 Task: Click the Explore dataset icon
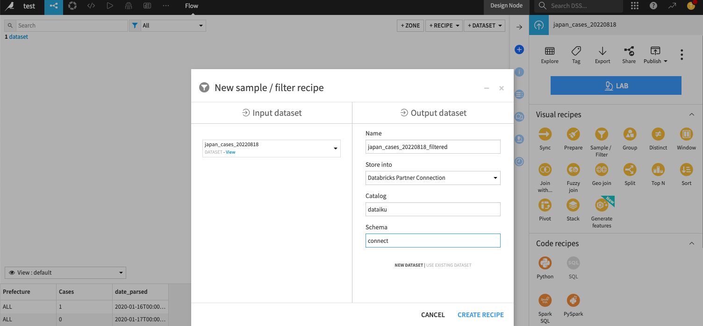(x=550, y=51)
